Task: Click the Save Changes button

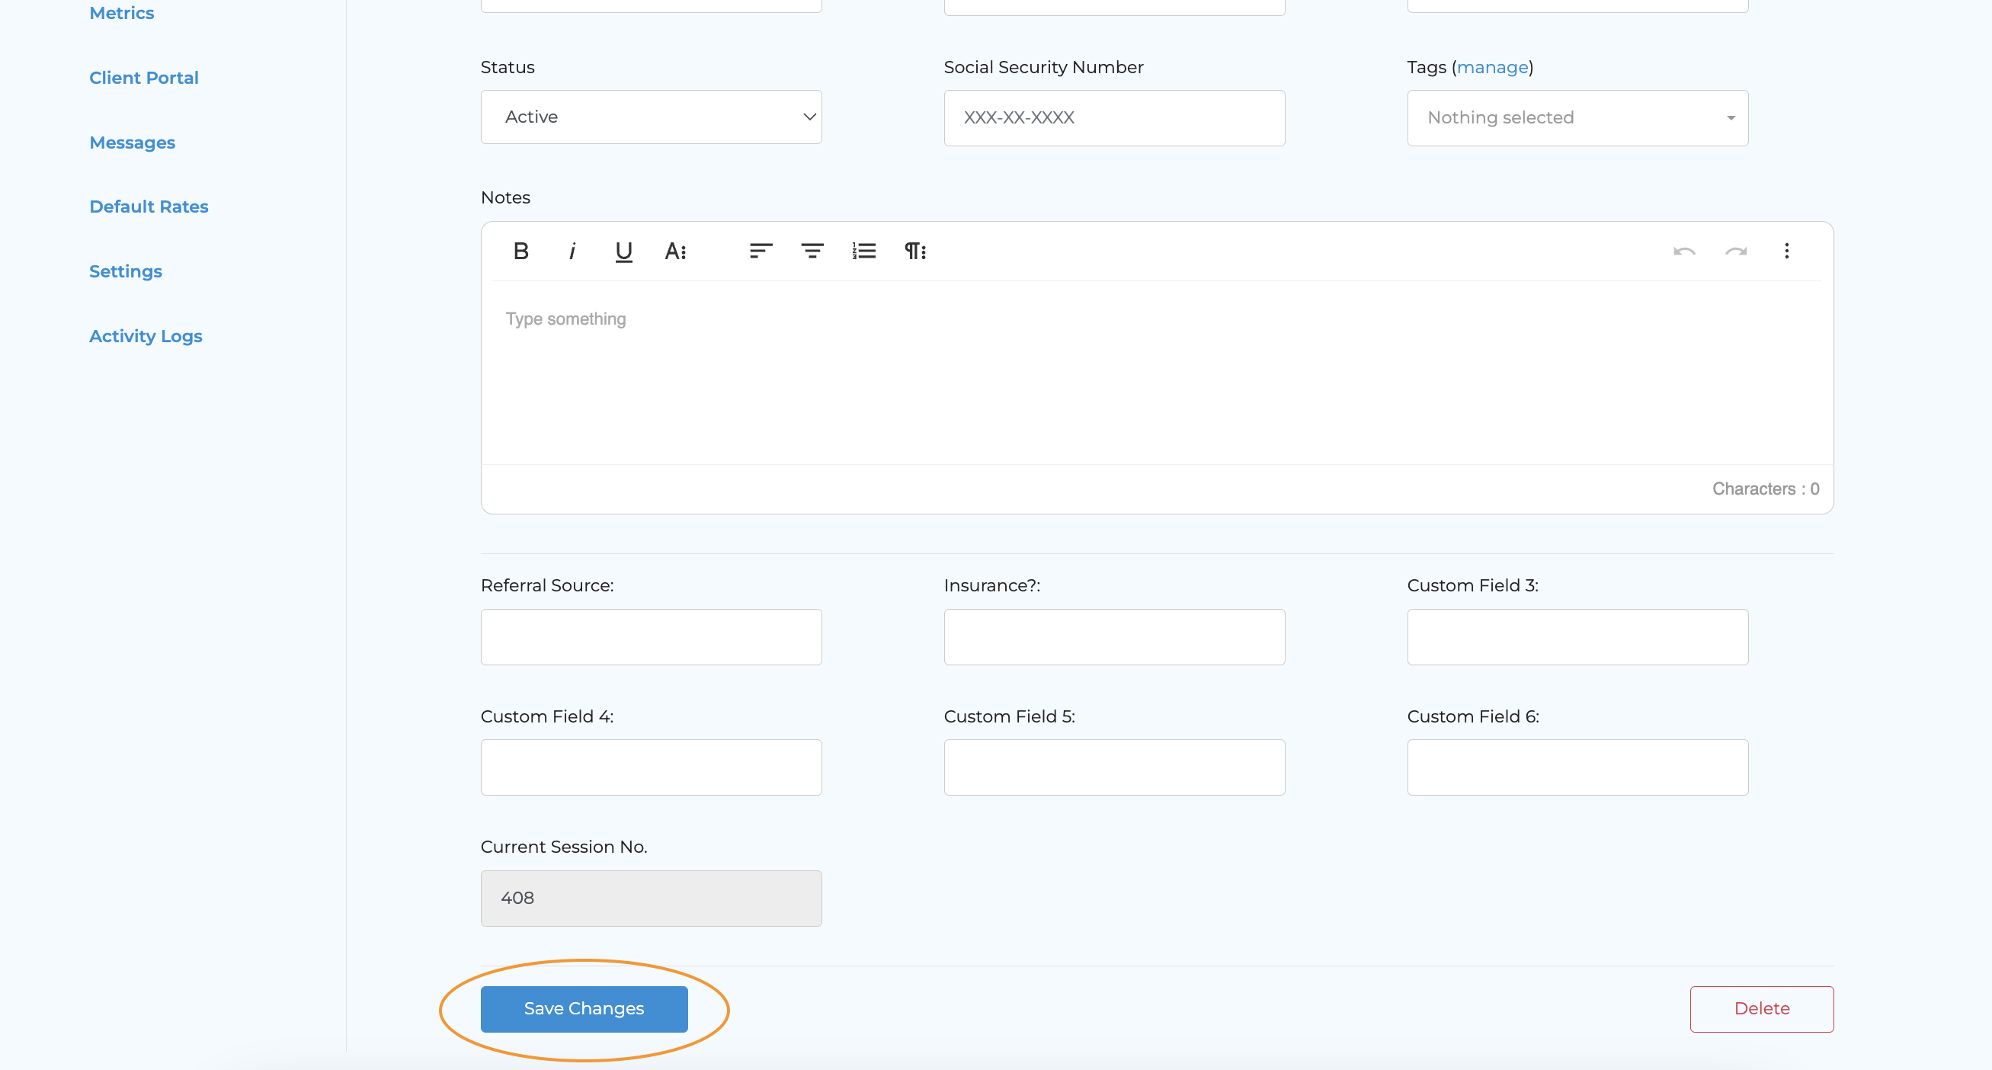Action: (x=584, y=1008)
